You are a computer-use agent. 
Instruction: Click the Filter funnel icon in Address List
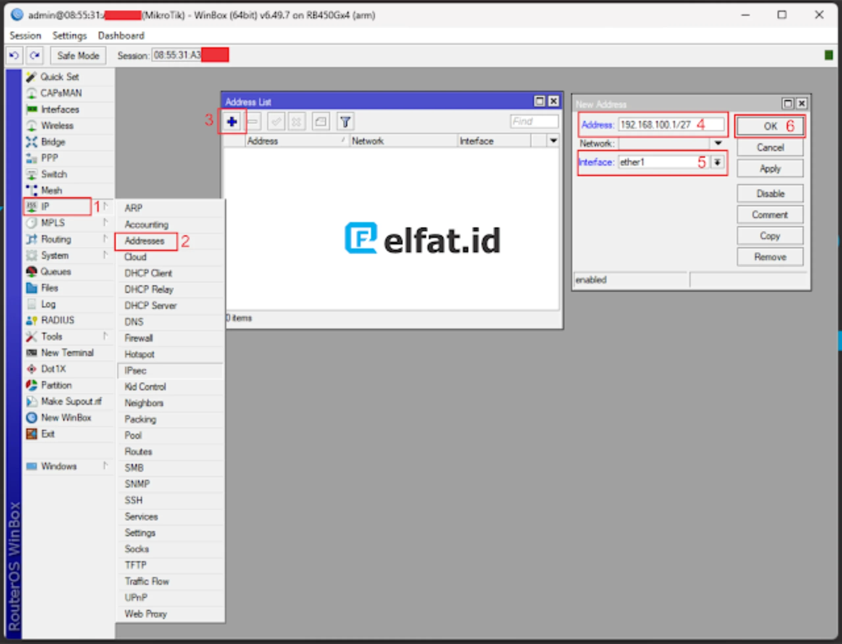345,122
